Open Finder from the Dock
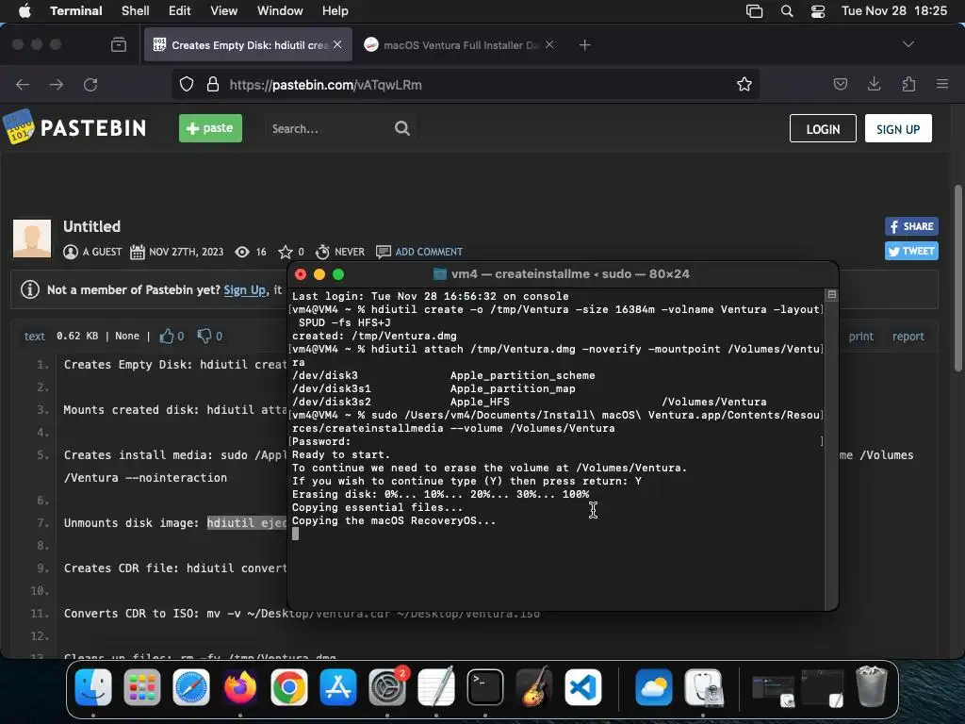 tap(93, 687)
